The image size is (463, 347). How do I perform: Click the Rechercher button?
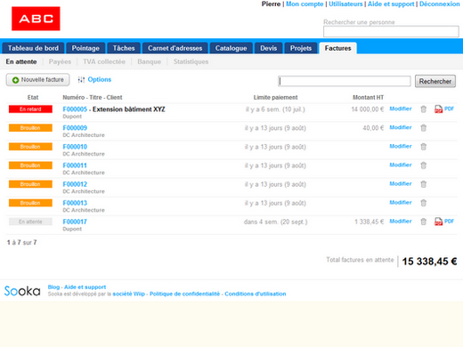pyautogui.click(x=435, y=81)
